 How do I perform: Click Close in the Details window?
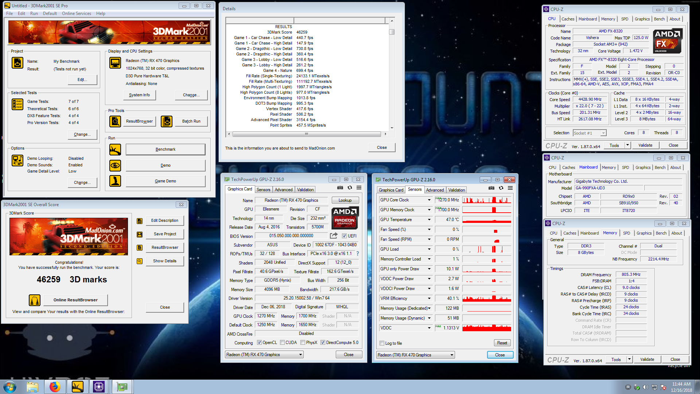coord(382,147)
